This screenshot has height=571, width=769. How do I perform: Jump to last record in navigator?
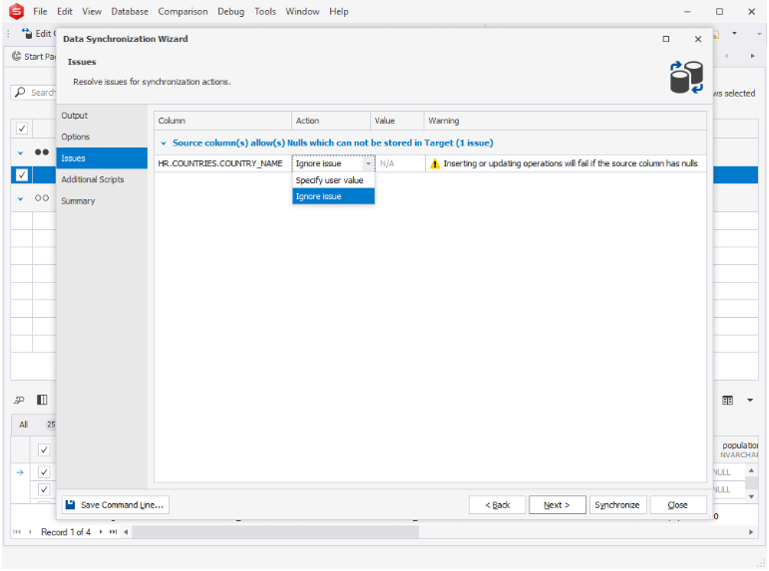pyautogui.click(x=113, y=532)
